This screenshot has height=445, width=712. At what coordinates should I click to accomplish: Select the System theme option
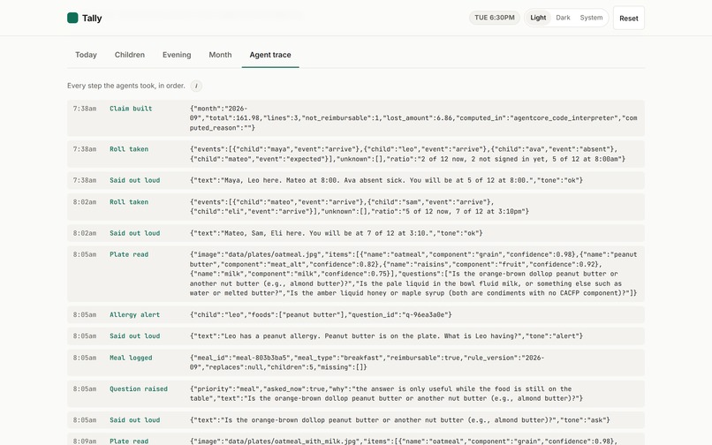coord(591,18)
